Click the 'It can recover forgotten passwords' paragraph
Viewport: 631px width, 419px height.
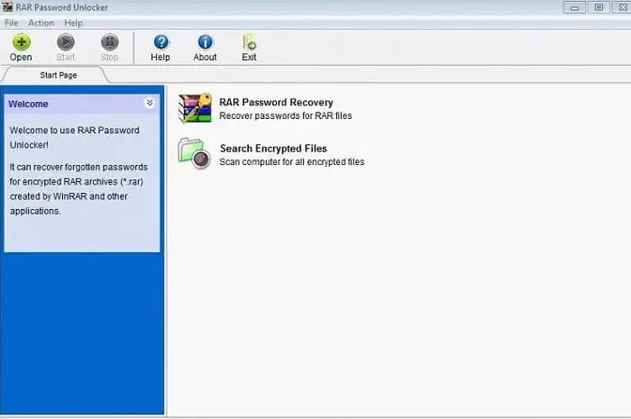point(78,189)
